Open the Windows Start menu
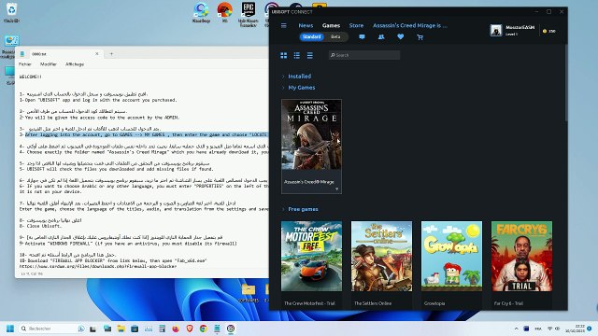 coord(10,329)
